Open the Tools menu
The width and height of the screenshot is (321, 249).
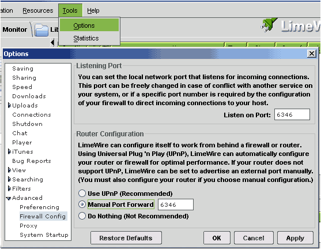(70, 10)
